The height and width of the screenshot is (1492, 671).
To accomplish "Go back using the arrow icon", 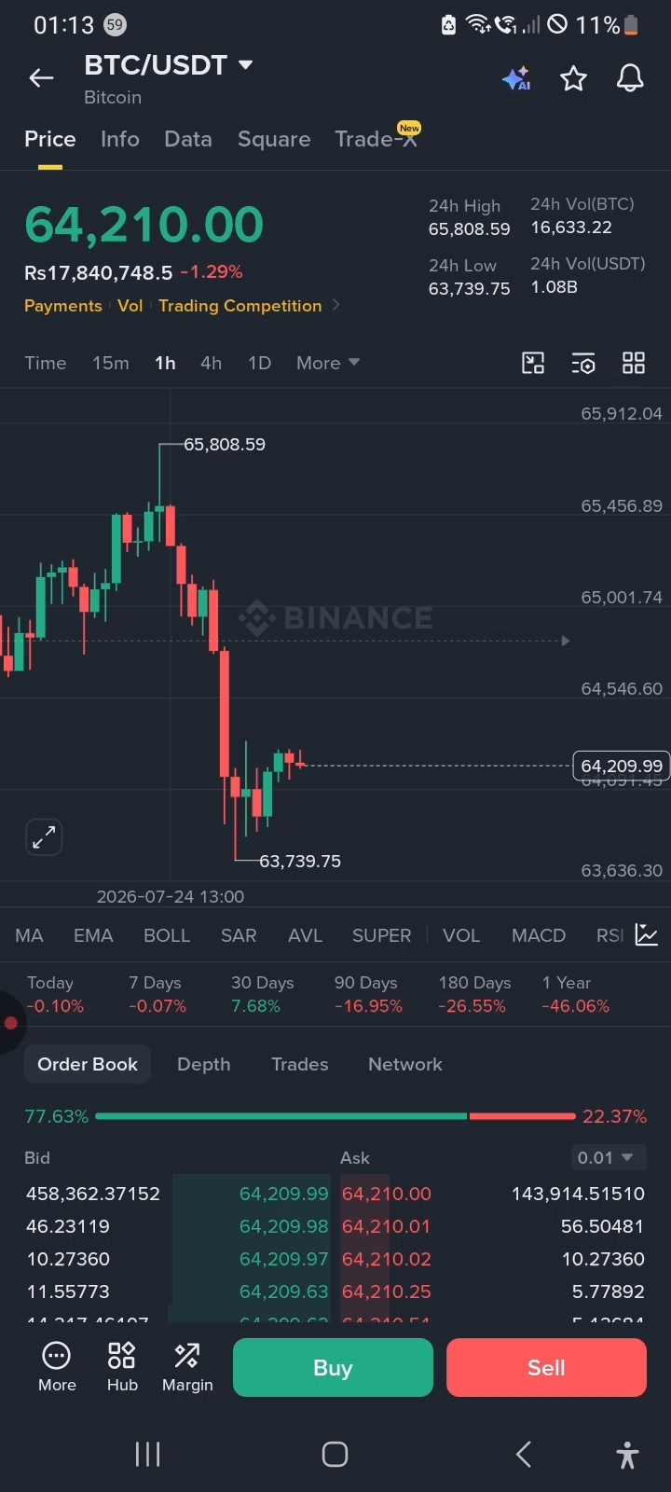I will pyautogui.click(x=41, y=78).
